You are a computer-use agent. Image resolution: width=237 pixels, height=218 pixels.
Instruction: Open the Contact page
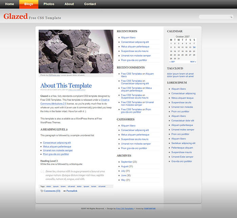click(x=90, y=4)
